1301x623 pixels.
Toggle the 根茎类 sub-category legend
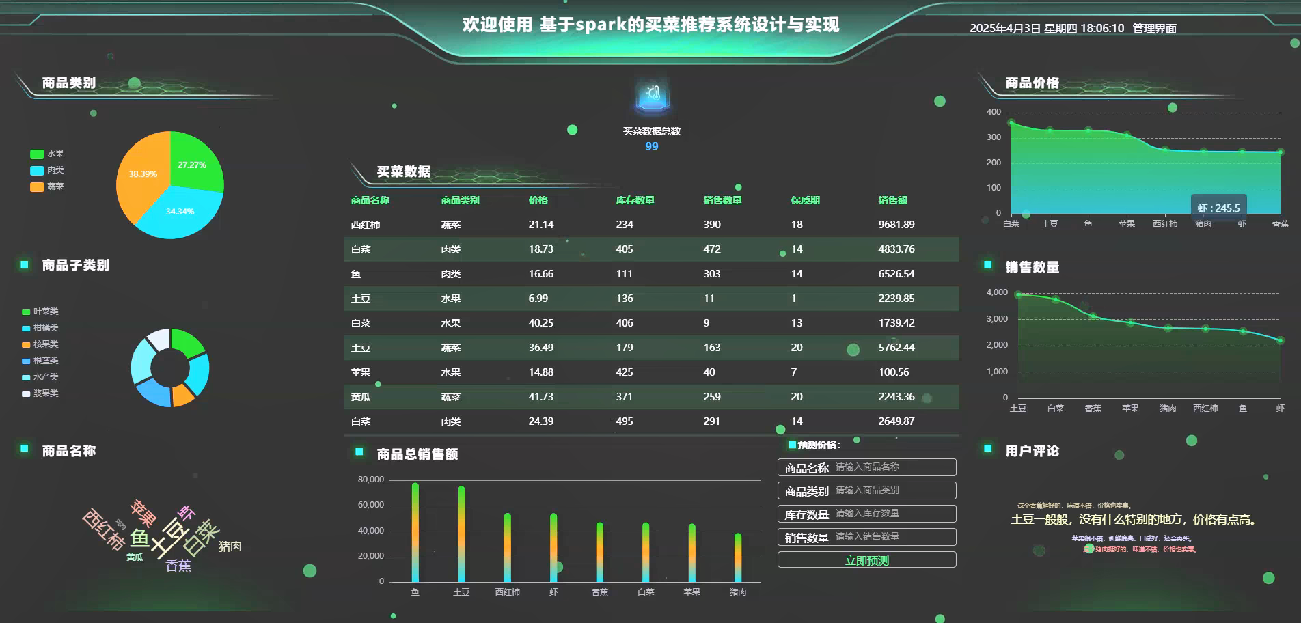pyautogui.click(x=40, y=361)
